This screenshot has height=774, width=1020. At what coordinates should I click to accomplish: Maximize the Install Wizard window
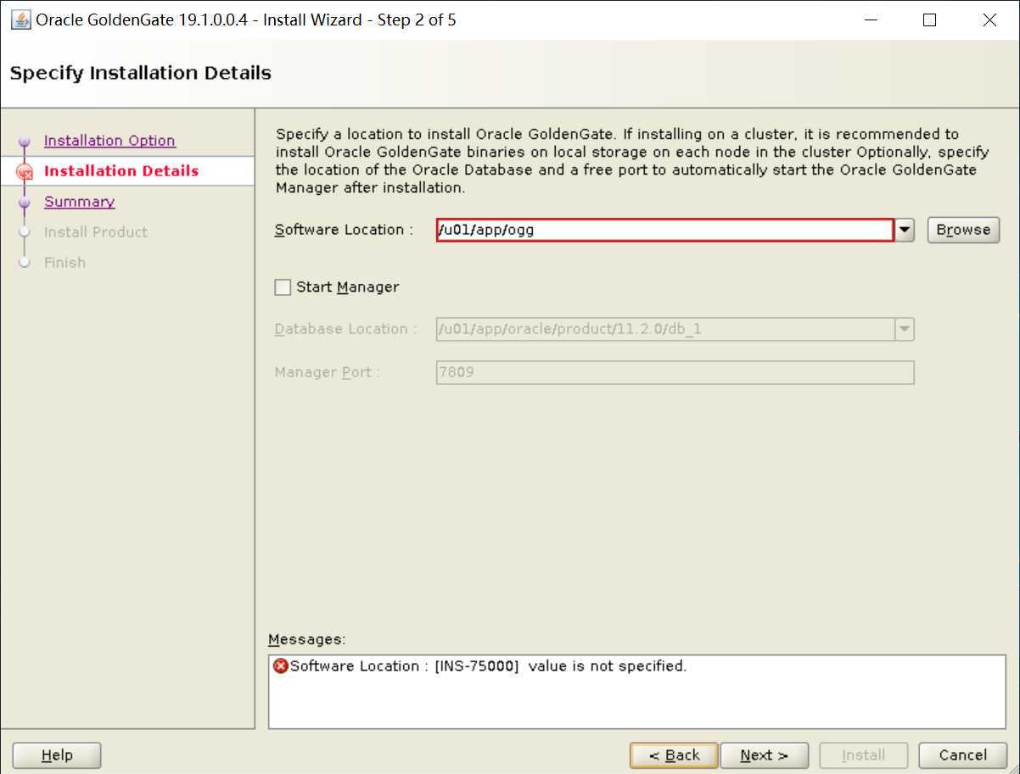click(x=929, y=20)
